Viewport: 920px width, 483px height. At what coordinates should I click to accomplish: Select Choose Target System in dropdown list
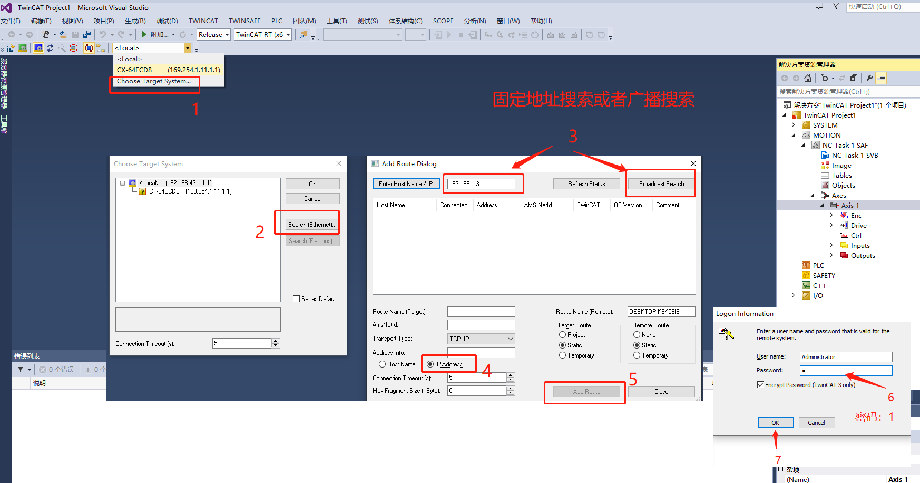pos(154,81)
